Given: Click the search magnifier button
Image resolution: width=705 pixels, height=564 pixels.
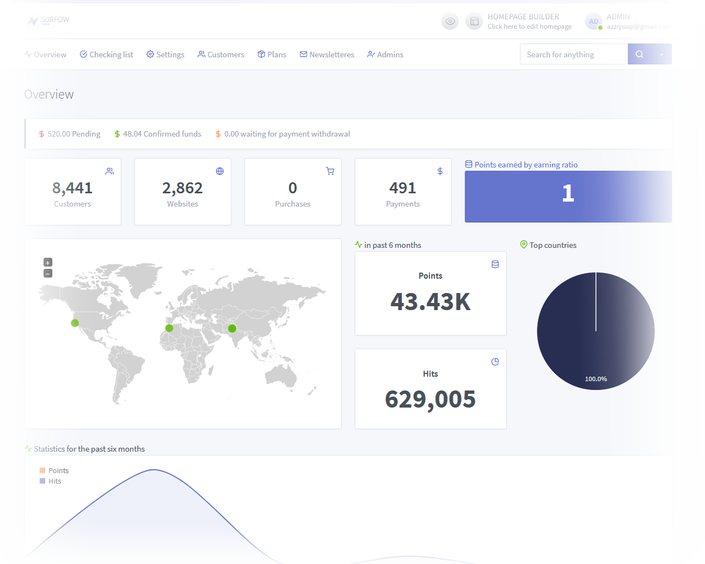Looking at the screenshot, I should click(639, 54).
